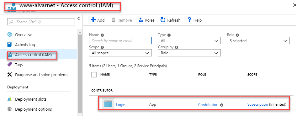296x116 pixels.
Task: Open the Group by dropdown set to Role
Action: [x=189, y=53]
